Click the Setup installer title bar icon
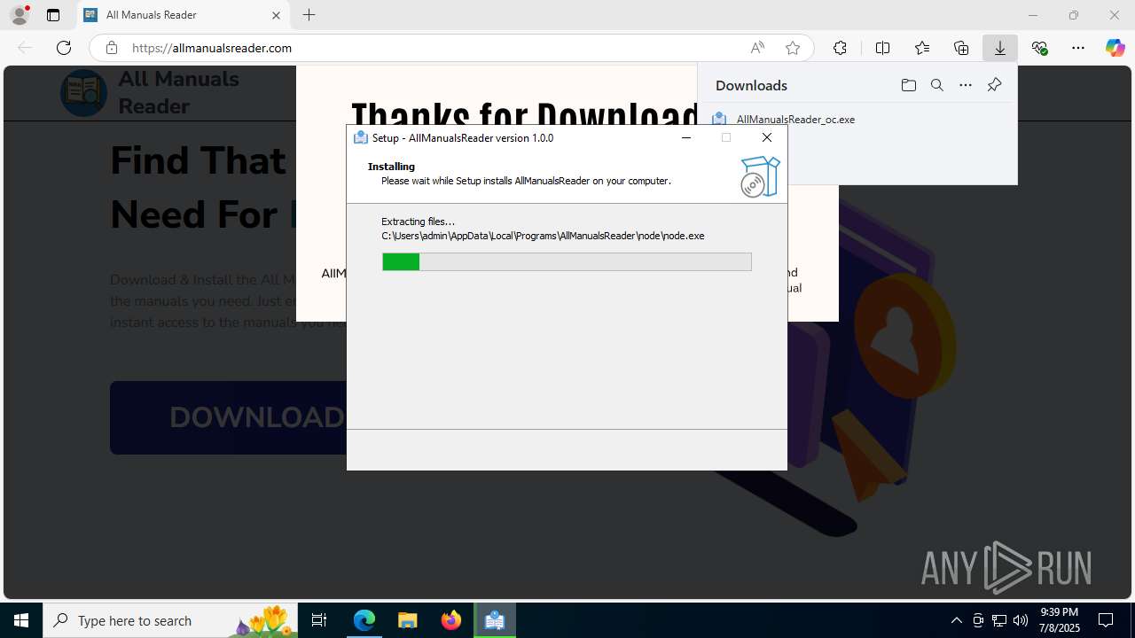The height and width of the screenshot is (638, 1135). 360,137
